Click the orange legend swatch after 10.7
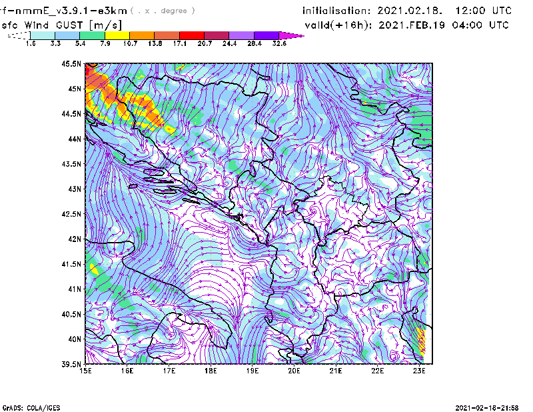The width and height of the screenshot is (533, 412). coord(142,35)
